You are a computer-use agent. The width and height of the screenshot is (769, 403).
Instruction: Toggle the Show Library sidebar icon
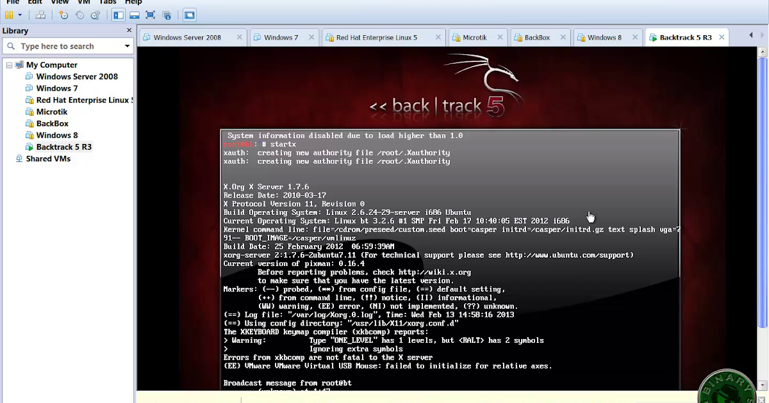[119, 15]
